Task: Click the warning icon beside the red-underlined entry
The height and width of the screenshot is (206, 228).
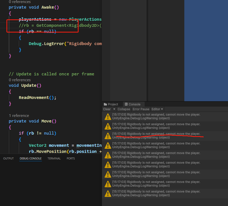Action: click(108, 136)
